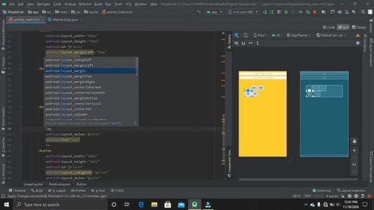The height and width of the screenshot is (210, 374).
Task: Open the Default (en-us) locale dropdown
Action: pyautogui.click(x=331, y=35)
